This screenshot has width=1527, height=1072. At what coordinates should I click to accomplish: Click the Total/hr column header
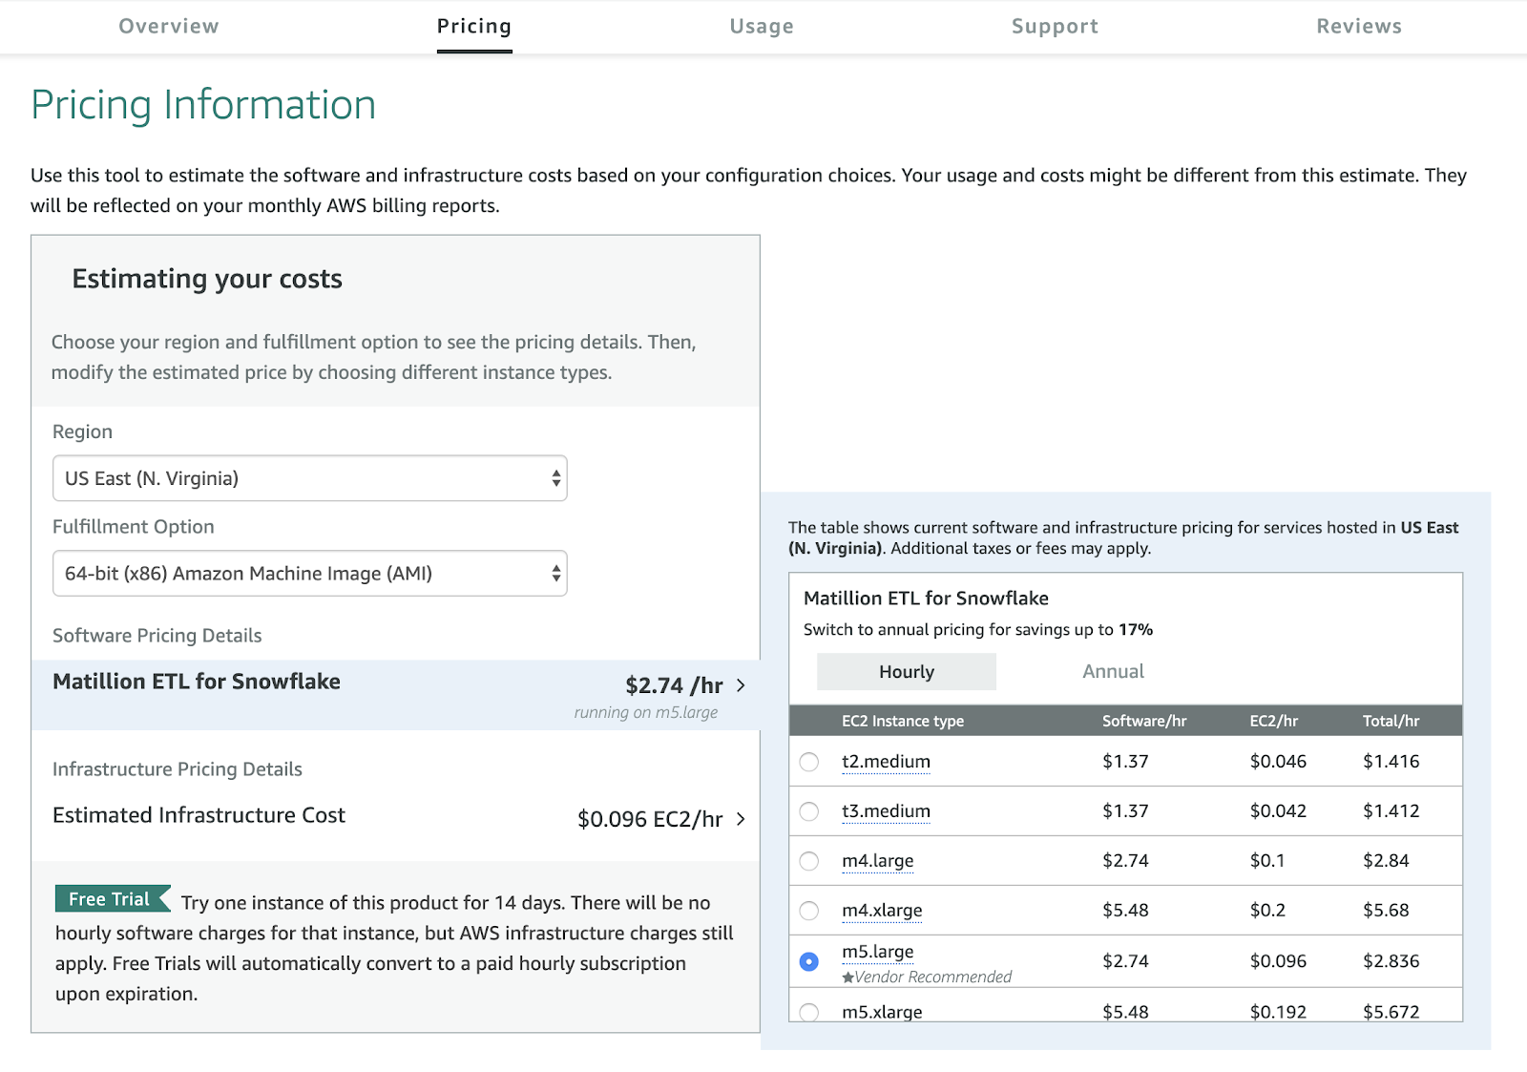[x=1391, y=721]
